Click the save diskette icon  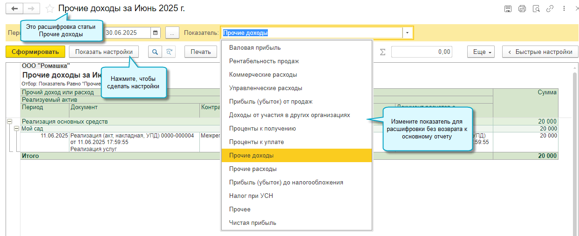tap(508, 9)
